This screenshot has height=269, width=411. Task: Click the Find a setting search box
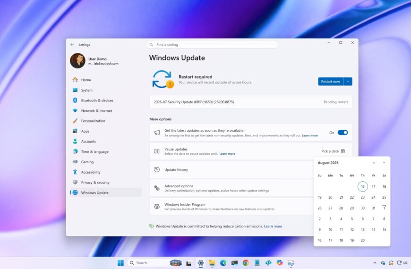pyautogui.click(x=212, y=44)
